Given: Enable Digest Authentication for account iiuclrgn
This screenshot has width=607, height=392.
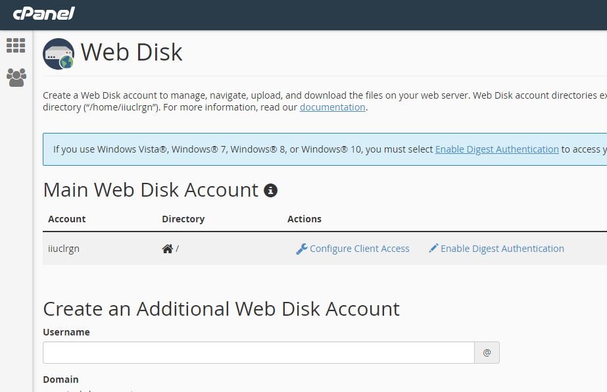Looking at the screenshot, I should click(503, 249).
